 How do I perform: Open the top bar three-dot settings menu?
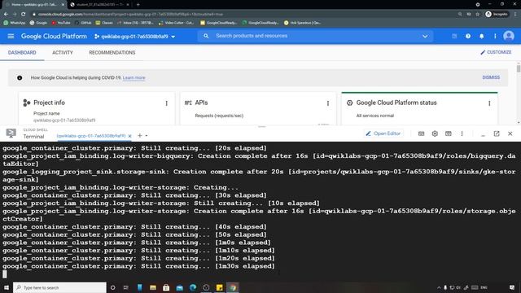(x=495, y=36)
